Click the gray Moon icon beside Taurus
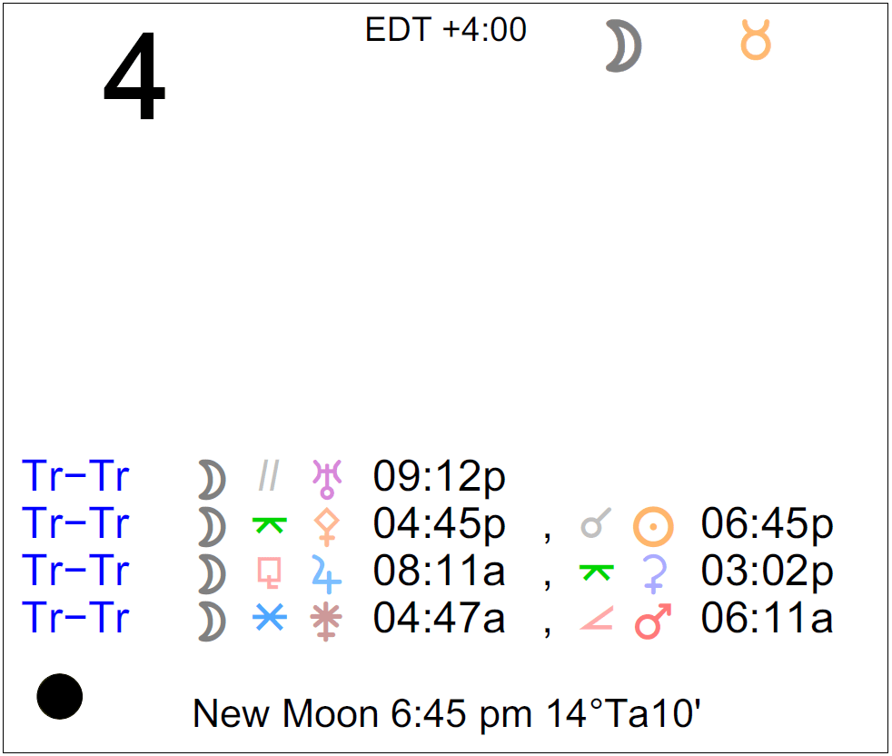Viewport: 892px width, 756px height. (624, 46)
